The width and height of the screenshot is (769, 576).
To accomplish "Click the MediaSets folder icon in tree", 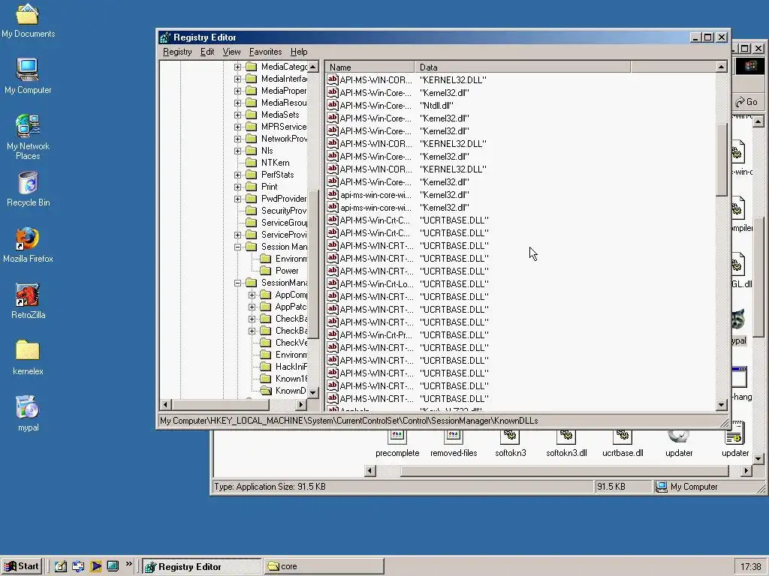I will pos(251,115).
